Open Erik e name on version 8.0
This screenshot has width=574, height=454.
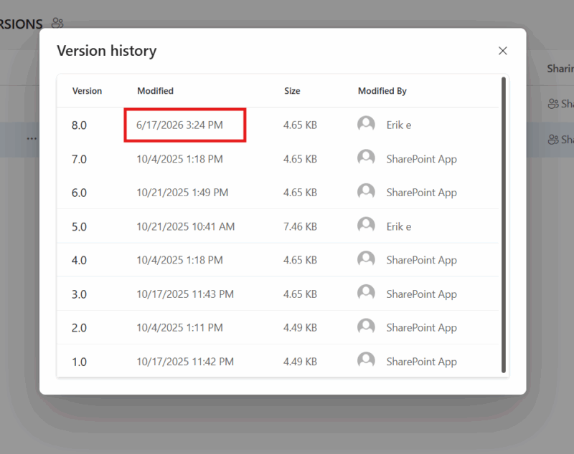point(399,125)
